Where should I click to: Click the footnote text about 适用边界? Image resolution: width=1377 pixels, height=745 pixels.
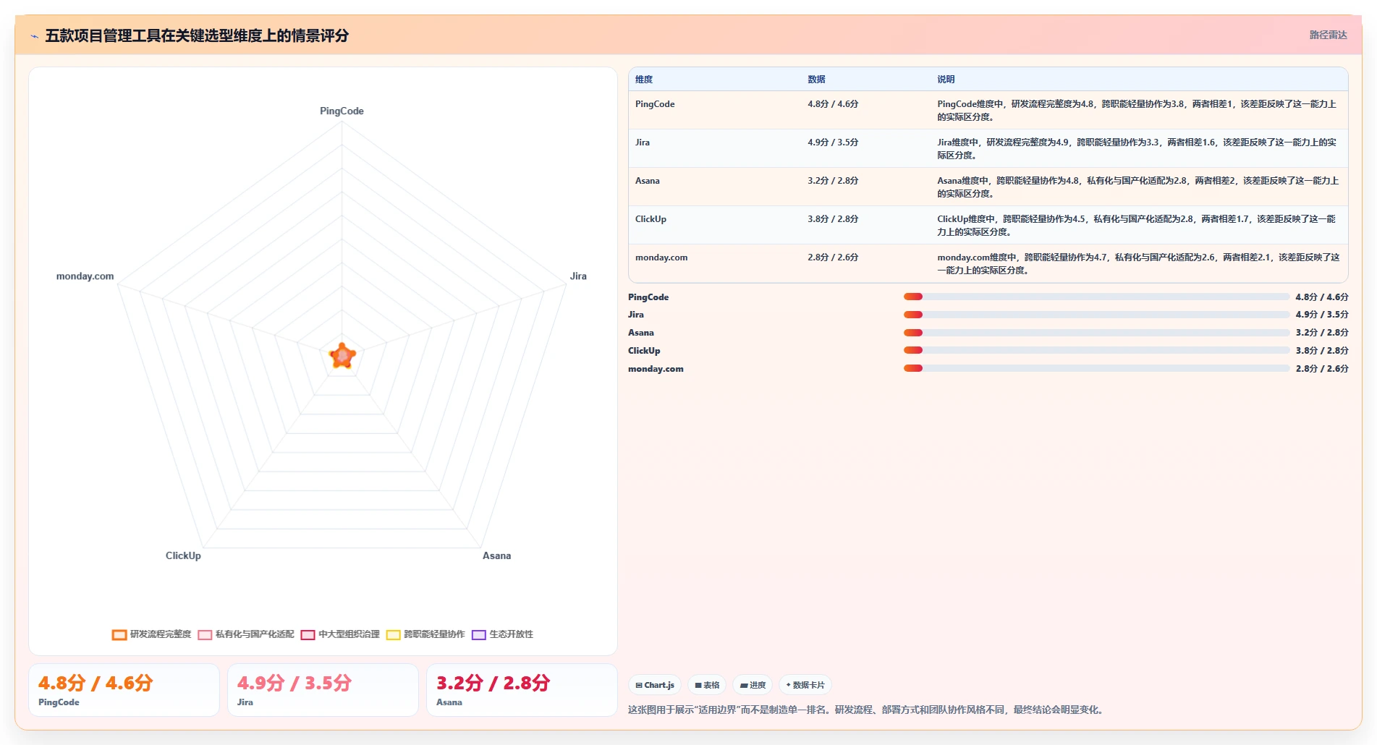pos(867,710)
